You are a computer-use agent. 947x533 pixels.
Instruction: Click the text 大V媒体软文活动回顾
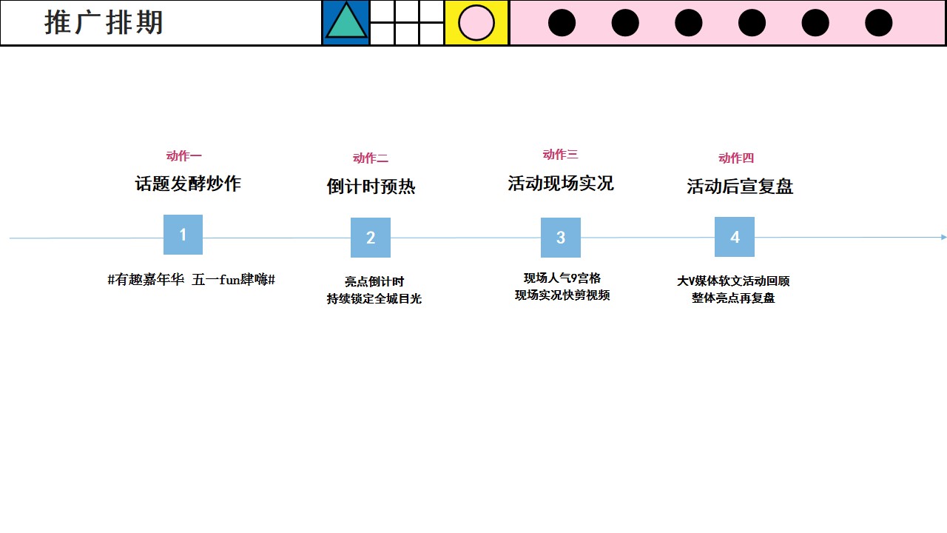(x=733, y=281)
